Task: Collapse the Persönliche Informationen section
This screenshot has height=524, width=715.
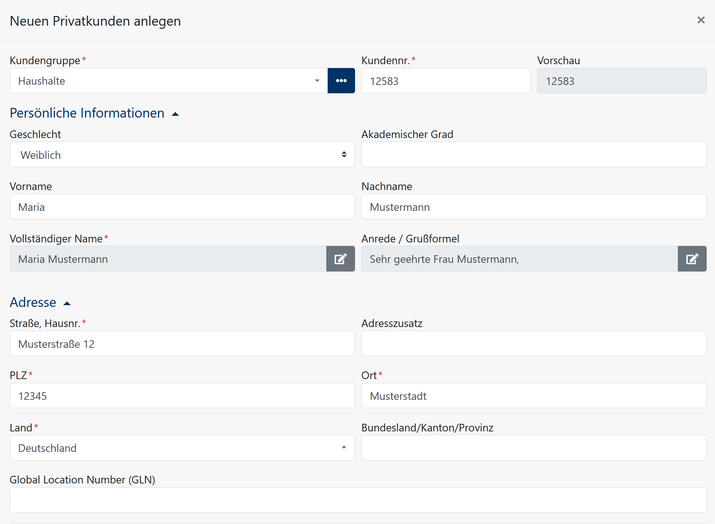Action: pyautogui.click(x=94, y=113)
